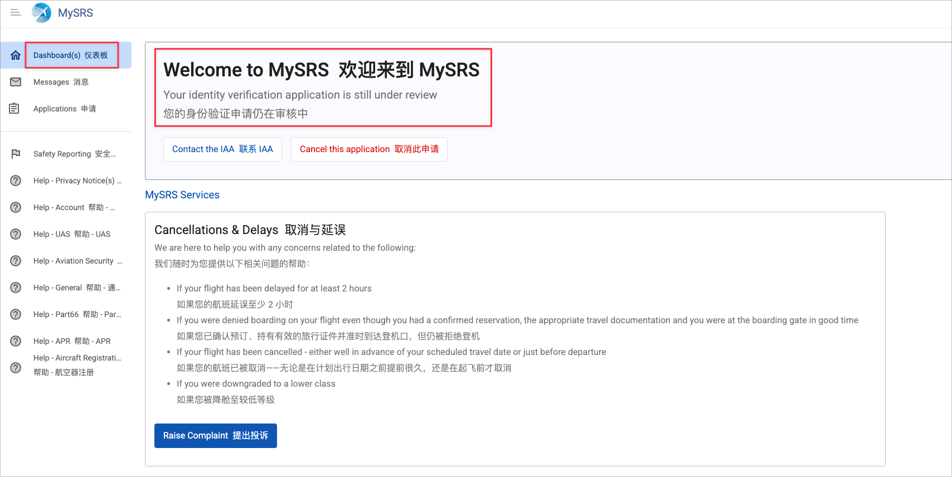The image size is (952, 477).
Task: Toggle the hamburger sidebar menu icon
Action: click(x=16, y=12)
